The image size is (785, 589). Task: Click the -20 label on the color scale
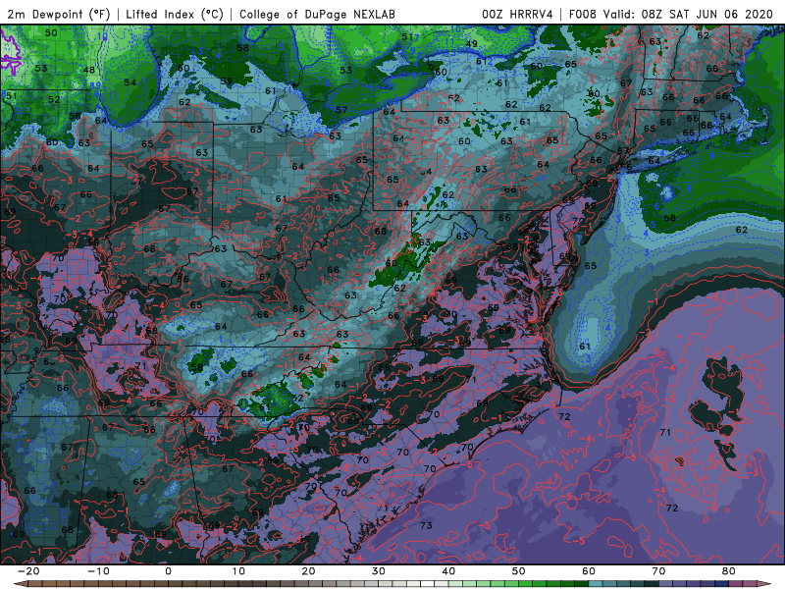[x=28, y=571]
